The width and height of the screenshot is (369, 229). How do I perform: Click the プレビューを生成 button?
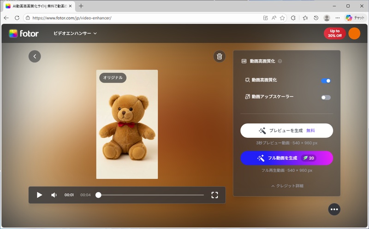tap(286, 130)
